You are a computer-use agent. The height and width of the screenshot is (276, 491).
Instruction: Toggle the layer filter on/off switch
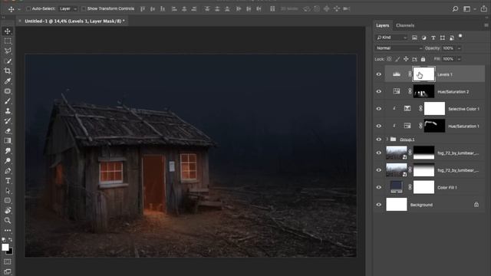pyautogui.click(x=460, y=36)
